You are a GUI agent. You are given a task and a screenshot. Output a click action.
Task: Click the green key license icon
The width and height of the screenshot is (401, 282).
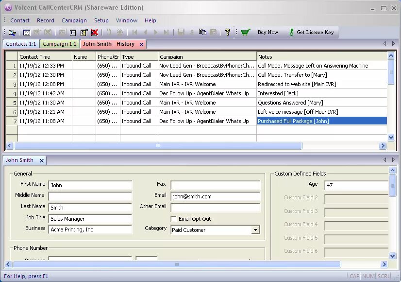tap(291, 32)
